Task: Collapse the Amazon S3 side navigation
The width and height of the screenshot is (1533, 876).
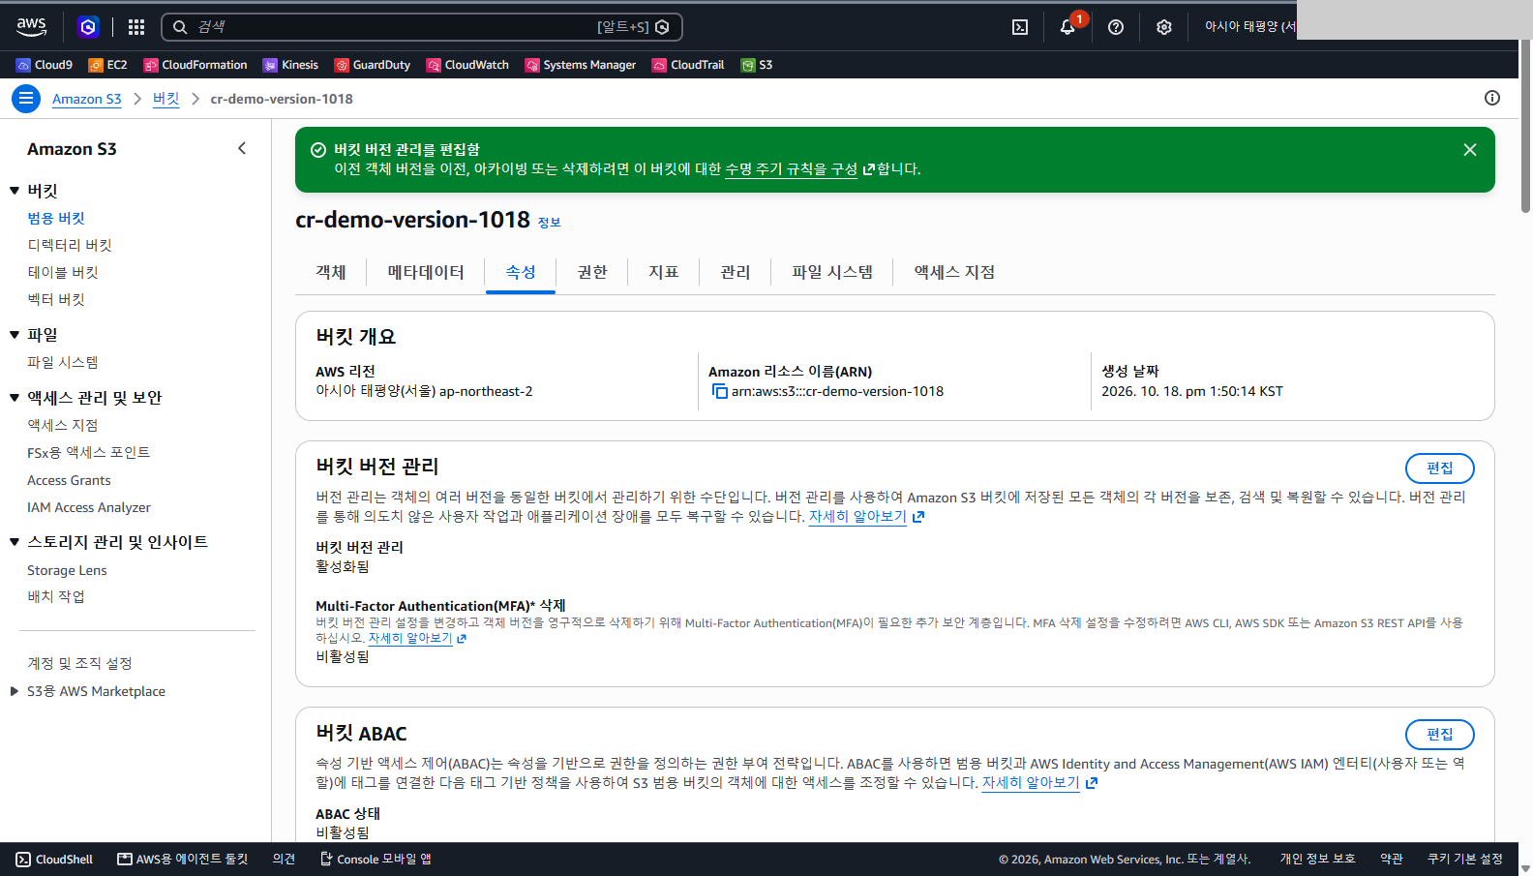Action: coord(242,148)
